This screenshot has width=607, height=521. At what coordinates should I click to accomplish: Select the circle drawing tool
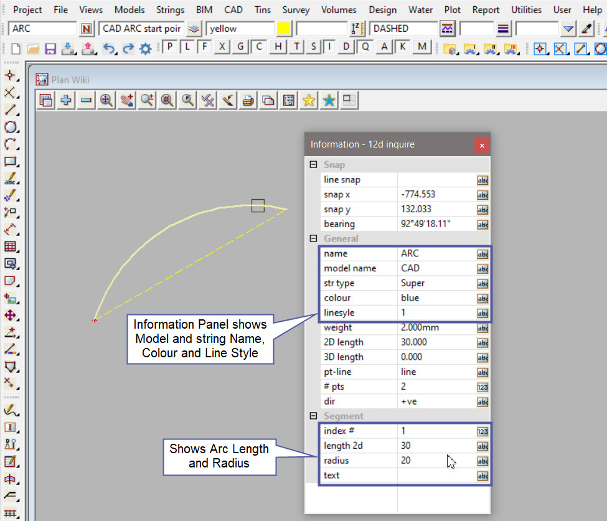point(10,128)
